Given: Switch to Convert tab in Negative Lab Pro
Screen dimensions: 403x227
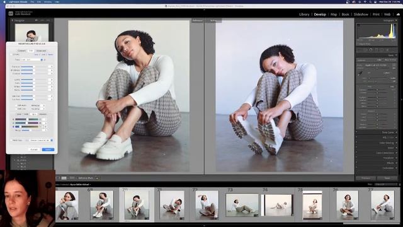Looking at the screenshot, I should [21, 50].
